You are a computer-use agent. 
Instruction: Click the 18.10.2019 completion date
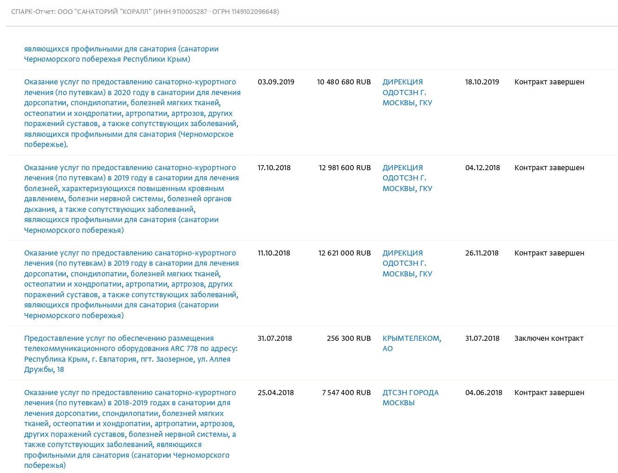point(482,82)
